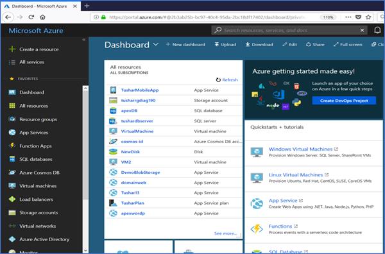
Task: Click the App Service quickstart globe icon
Action: [257, 204]
